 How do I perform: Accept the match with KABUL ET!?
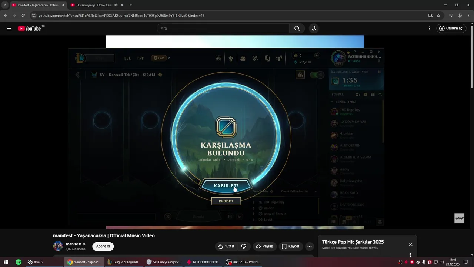(226, 186)
